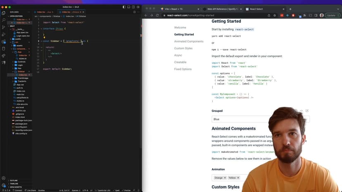Expand the TIMELINE section
The width and height of the screenshot is (342, 192).
(x=14, y=184)
